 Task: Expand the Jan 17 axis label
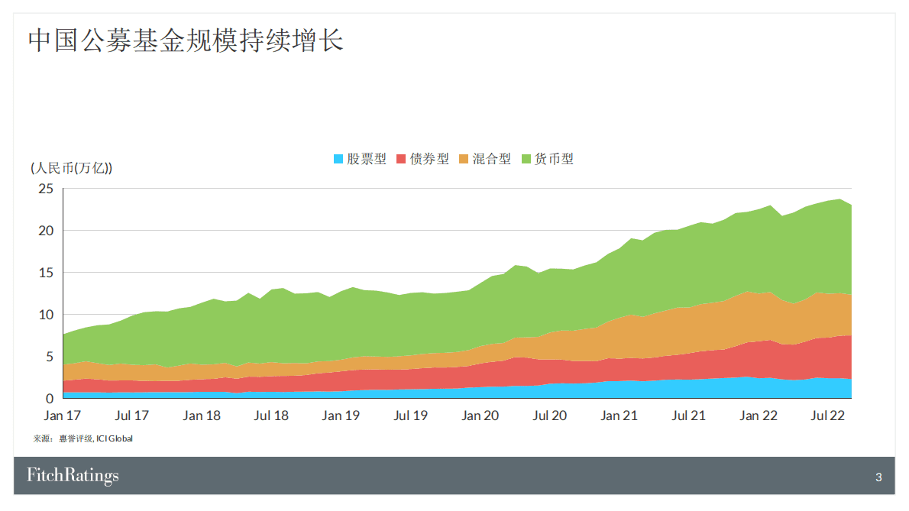[x=62, y=415]
